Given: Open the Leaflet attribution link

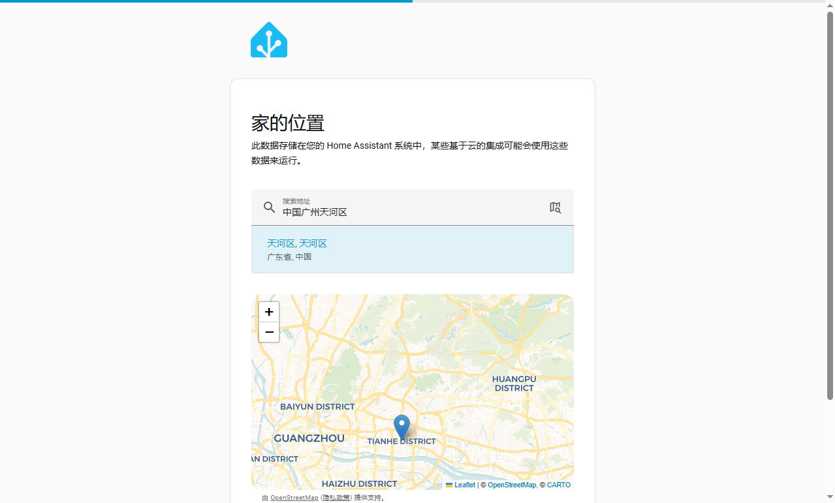Looking at the screenshot, I should [464, 485].
